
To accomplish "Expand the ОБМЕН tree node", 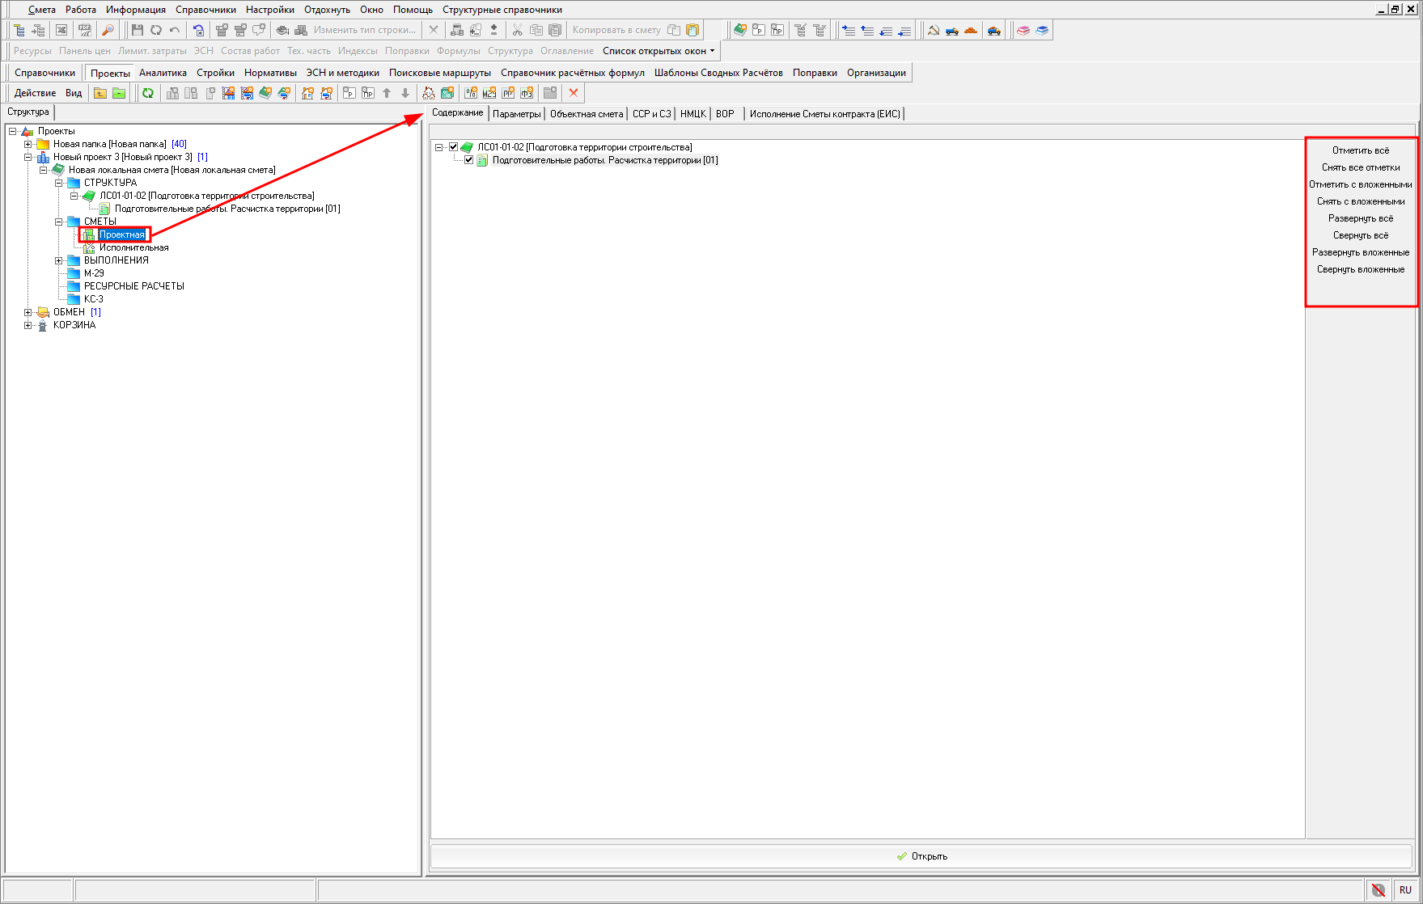I will (x=28, y=312).
